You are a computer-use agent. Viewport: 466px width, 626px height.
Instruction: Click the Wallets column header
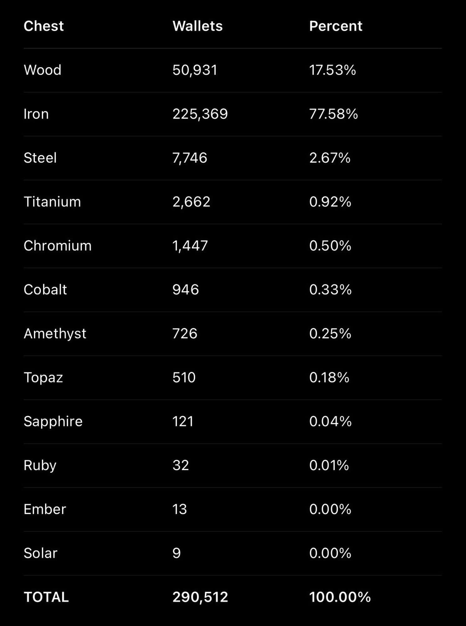[197, 26]
